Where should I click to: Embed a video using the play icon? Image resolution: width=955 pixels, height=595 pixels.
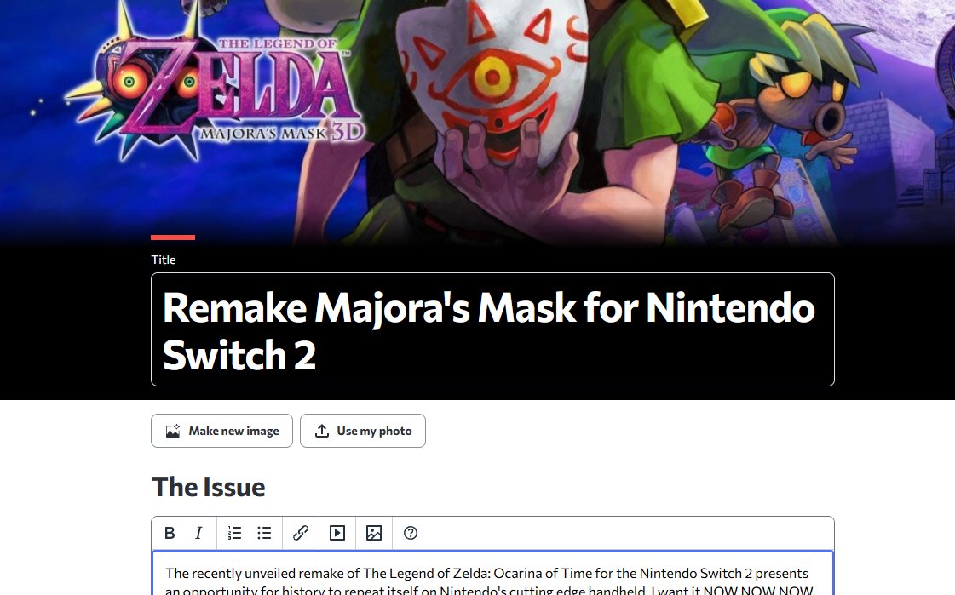coord(337,533)
